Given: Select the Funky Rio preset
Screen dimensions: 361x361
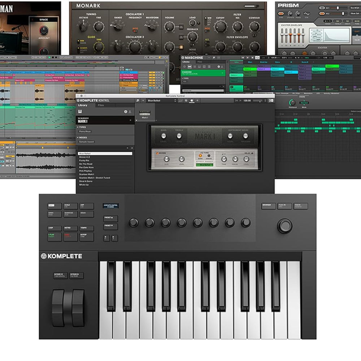Looking at the screenshot, I should (x=86, y=161).
